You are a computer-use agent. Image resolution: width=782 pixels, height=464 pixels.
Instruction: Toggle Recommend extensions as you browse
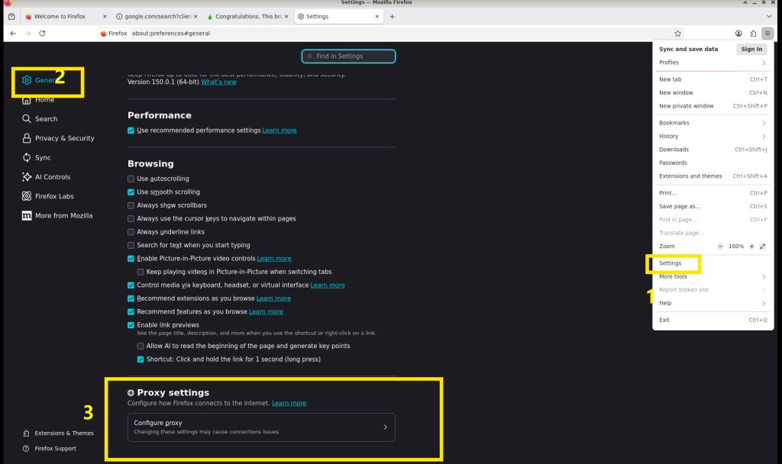(131, 298)
